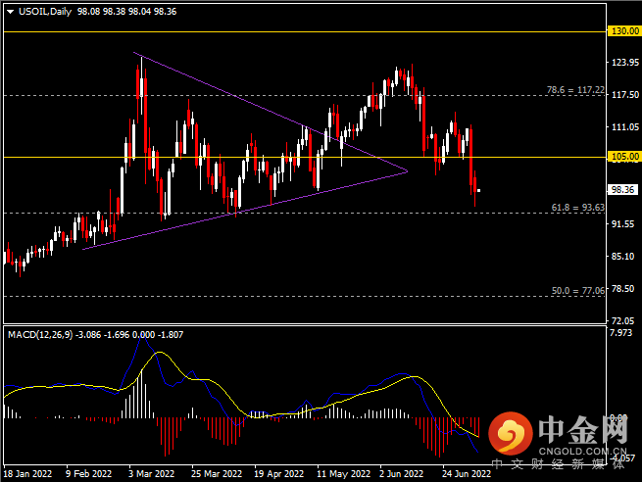Screen dimensions: 642x482
Task: Select the 19 Apr 2022 date label
Action: [x=278, y=474]
